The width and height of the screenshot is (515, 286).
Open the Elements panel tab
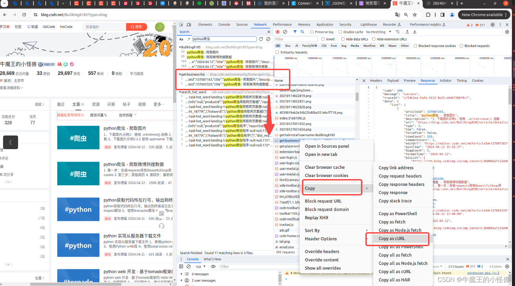point(205,25)
